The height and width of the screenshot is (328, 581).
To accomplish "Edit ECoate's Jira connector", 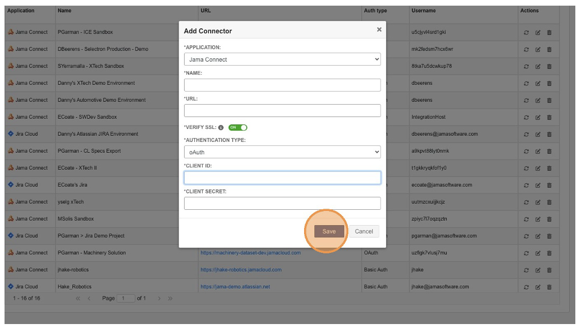I will pos(537,185).
